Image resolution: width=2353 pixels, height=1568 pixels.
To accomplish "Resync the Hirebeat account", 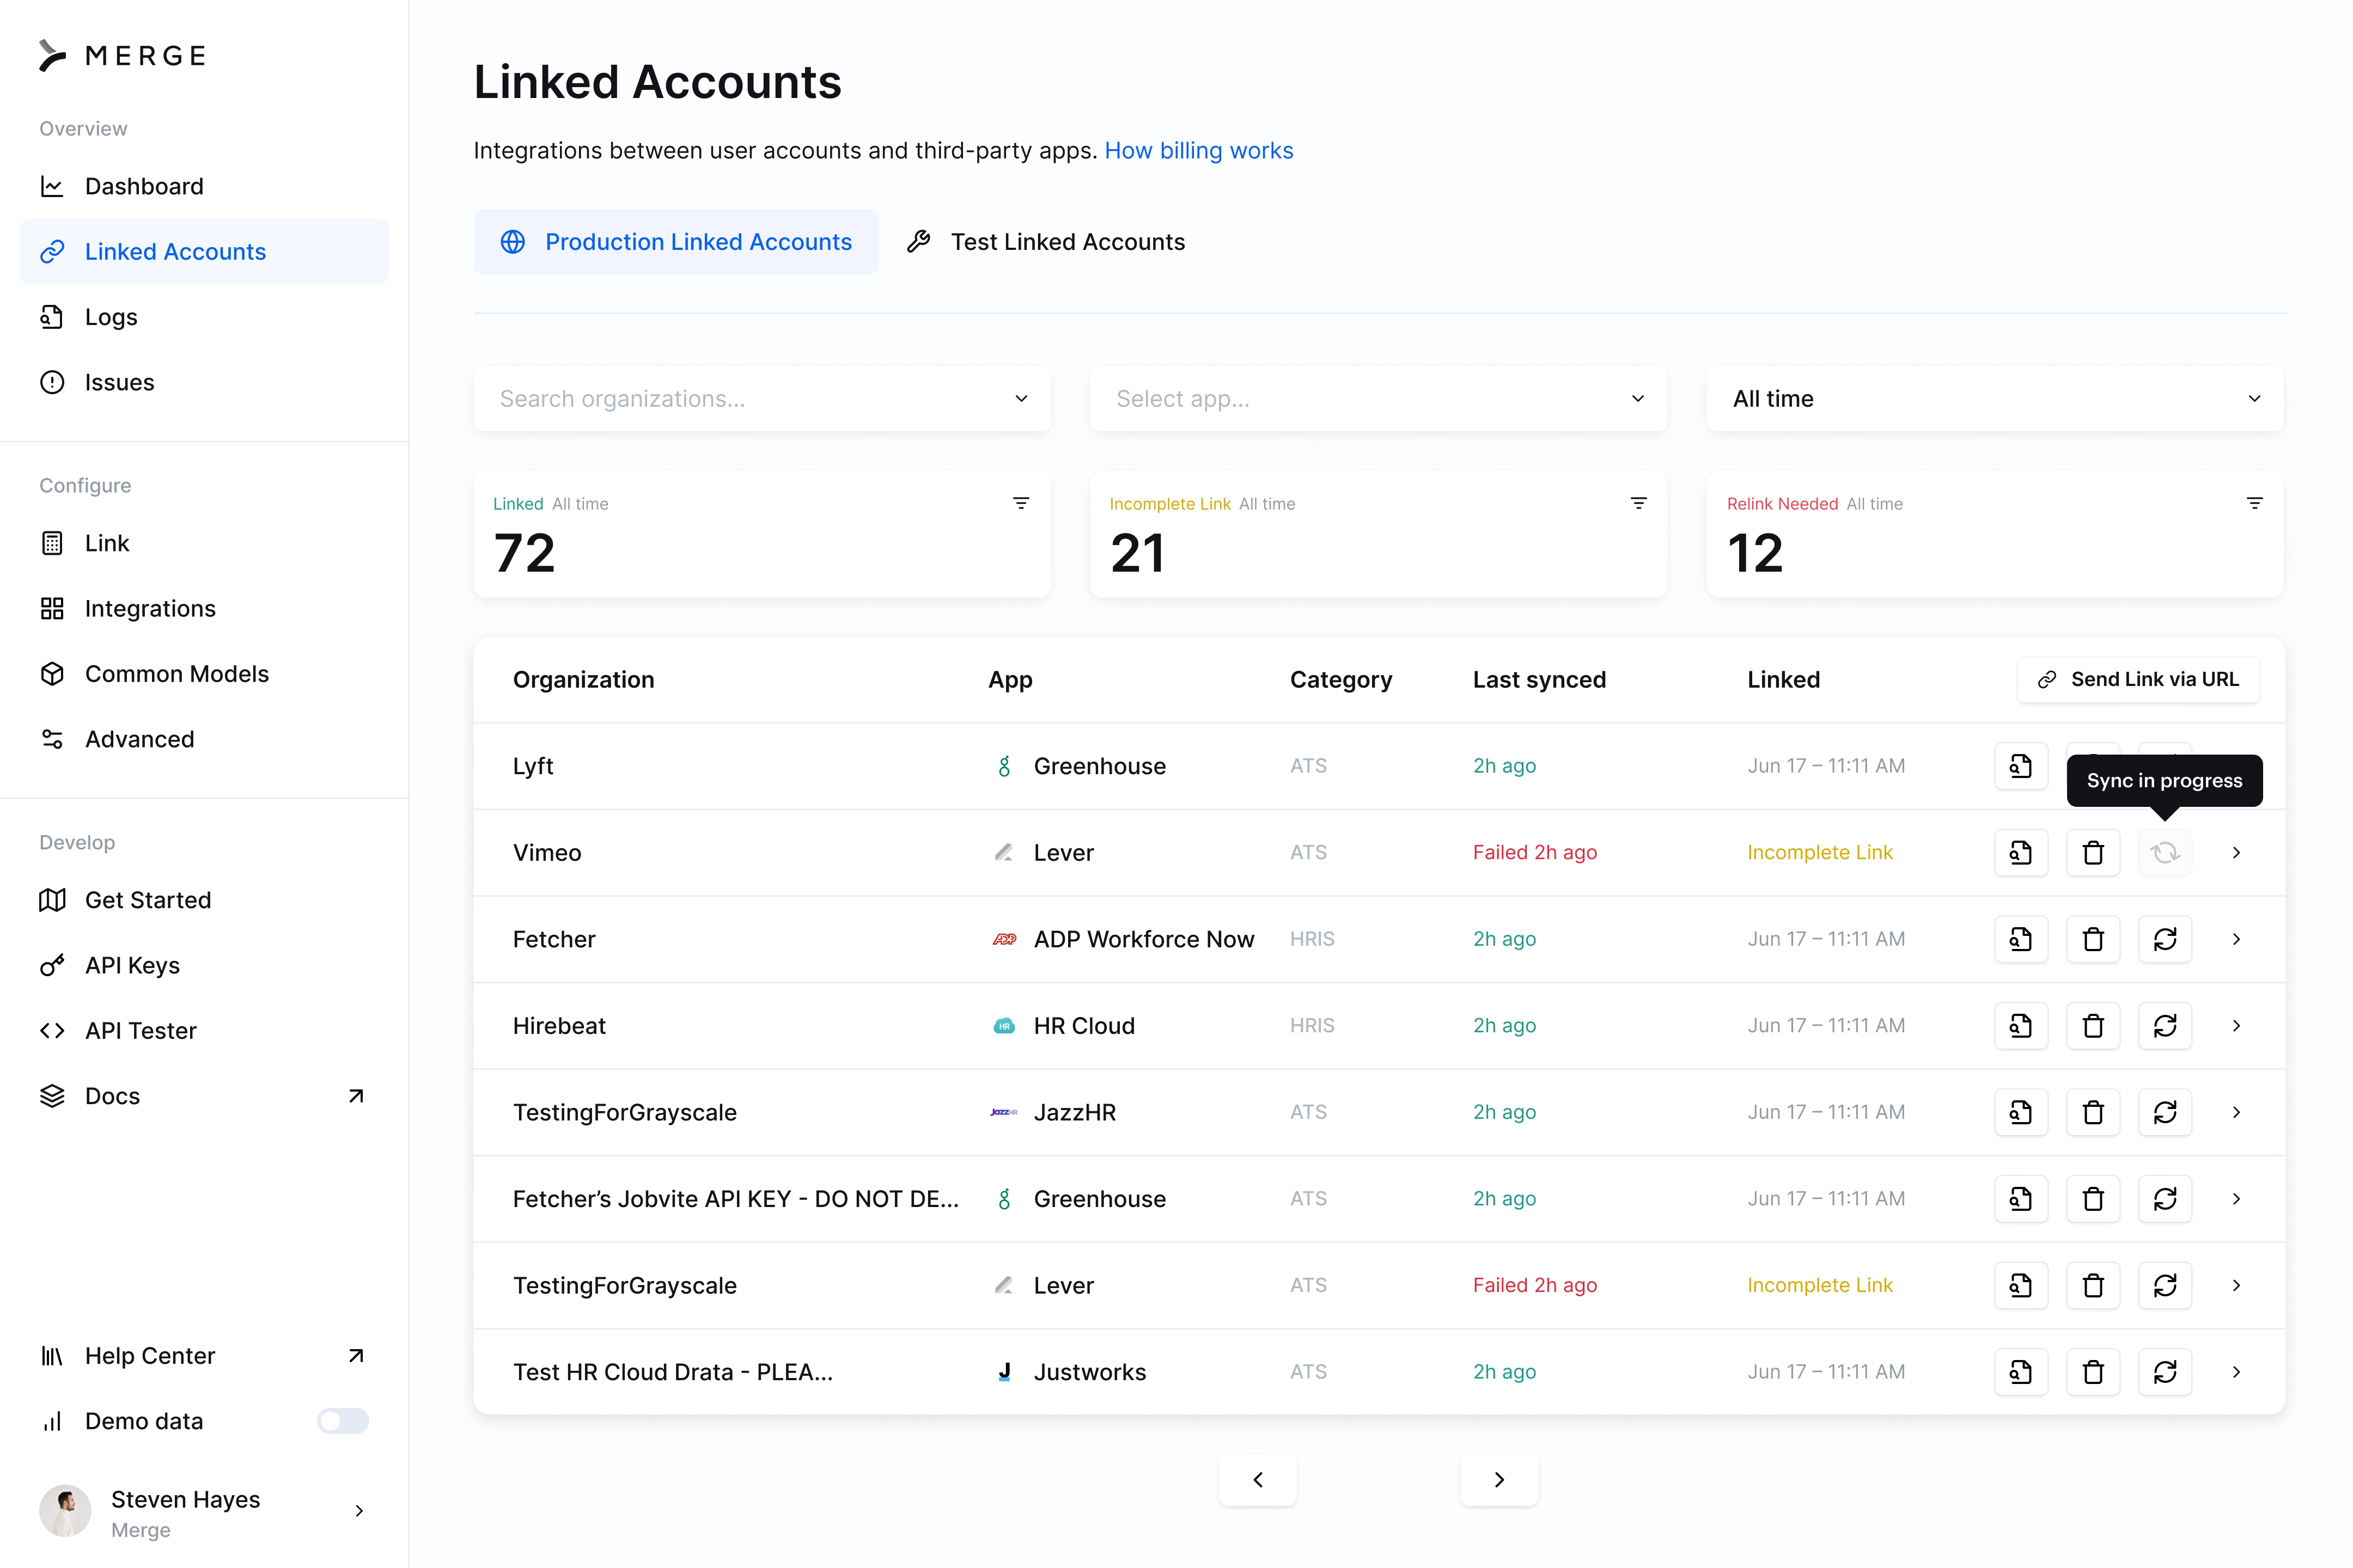I will pos(2165,1026).
